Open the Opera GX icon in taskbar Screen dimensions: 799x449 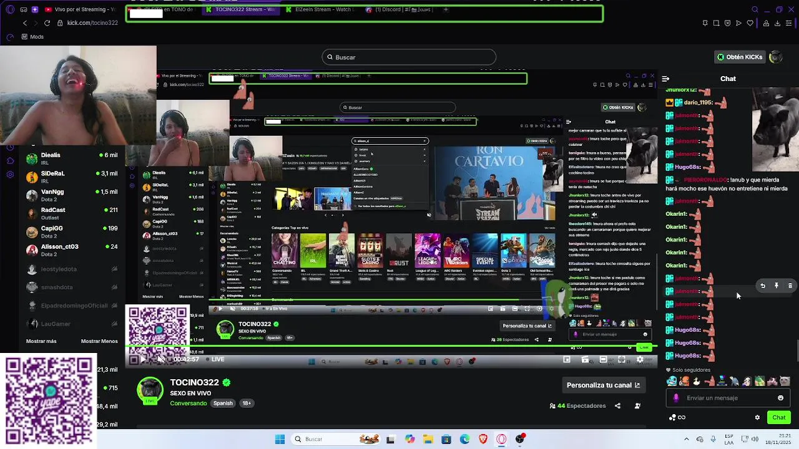[x=501, y=439]
